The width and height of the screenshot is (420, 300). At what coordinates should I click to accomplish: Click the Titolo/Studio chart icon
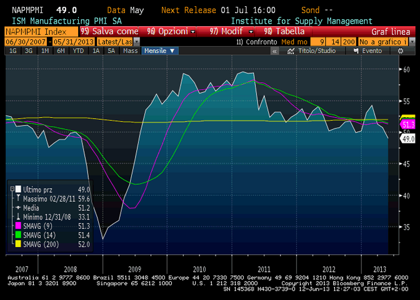pos(296,51)
